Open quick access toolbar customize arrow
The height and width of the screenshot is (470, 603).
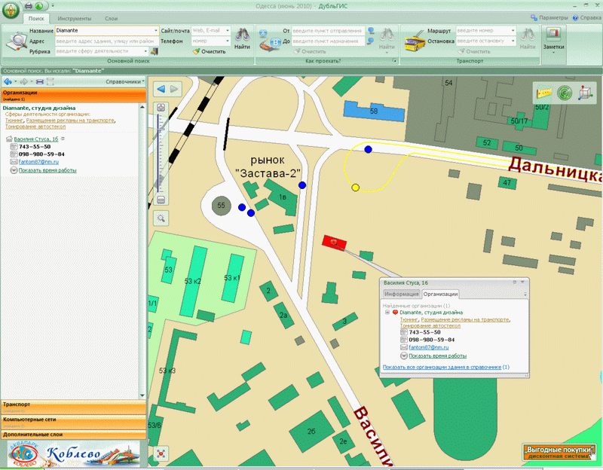coord(53,6)
